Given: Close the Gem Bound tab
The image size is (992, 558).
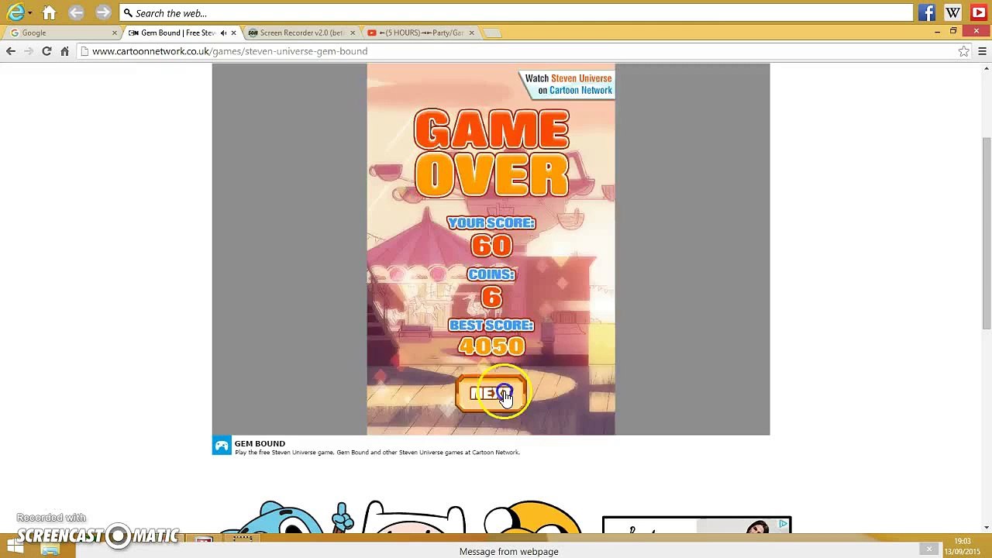Looking at the screenshot, I should [233, 33].
